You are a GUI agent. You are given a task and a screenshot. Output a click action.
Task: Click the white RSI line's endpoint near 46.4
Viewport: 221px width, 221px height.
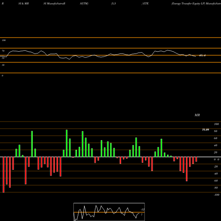196,56
